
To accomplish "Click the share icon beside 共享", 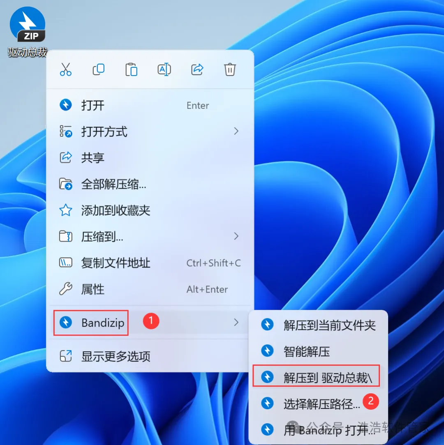I will tap(66, 157).
